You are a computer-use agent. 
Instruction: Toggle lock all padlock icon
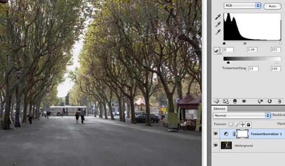(x=249, y=124)
